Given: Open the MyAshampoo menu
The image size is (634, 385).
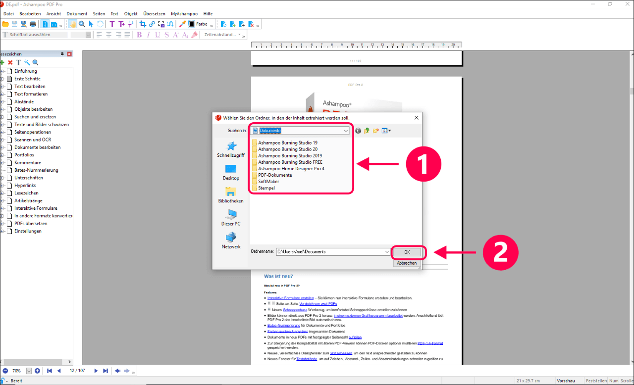Looking at the screenshot, I should pos(183,14).
